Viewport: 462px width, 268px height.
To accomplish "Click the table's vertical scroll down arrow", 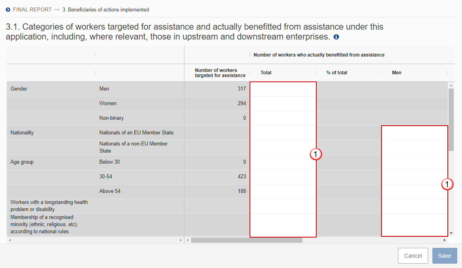I will (x=451, y=233).
